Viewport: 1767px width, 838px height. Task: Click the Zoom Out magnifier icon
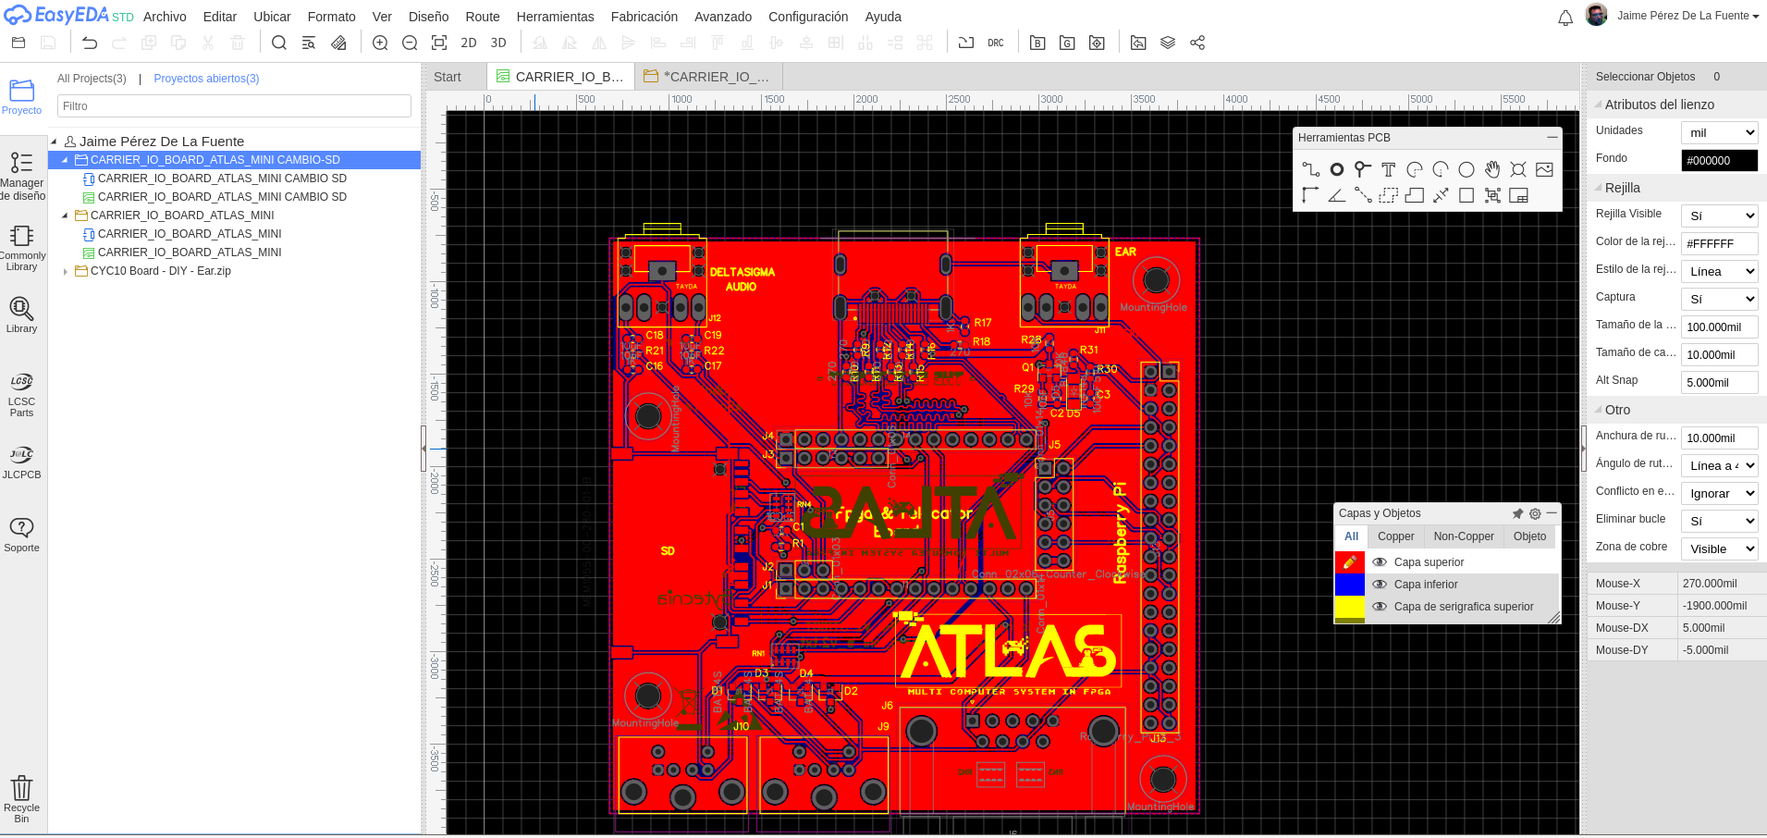point(410,43)
